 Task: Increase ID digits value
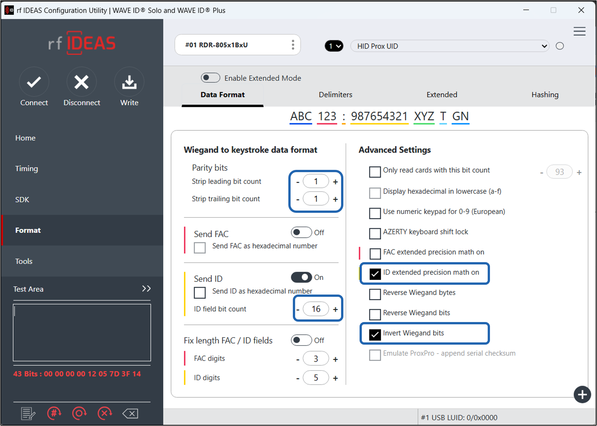click(335, 378)
